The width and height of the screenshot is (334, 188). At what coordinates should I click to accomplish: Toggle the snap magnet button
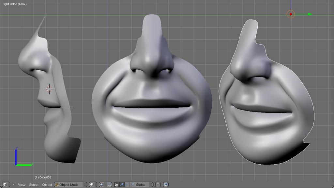point(158,184)
